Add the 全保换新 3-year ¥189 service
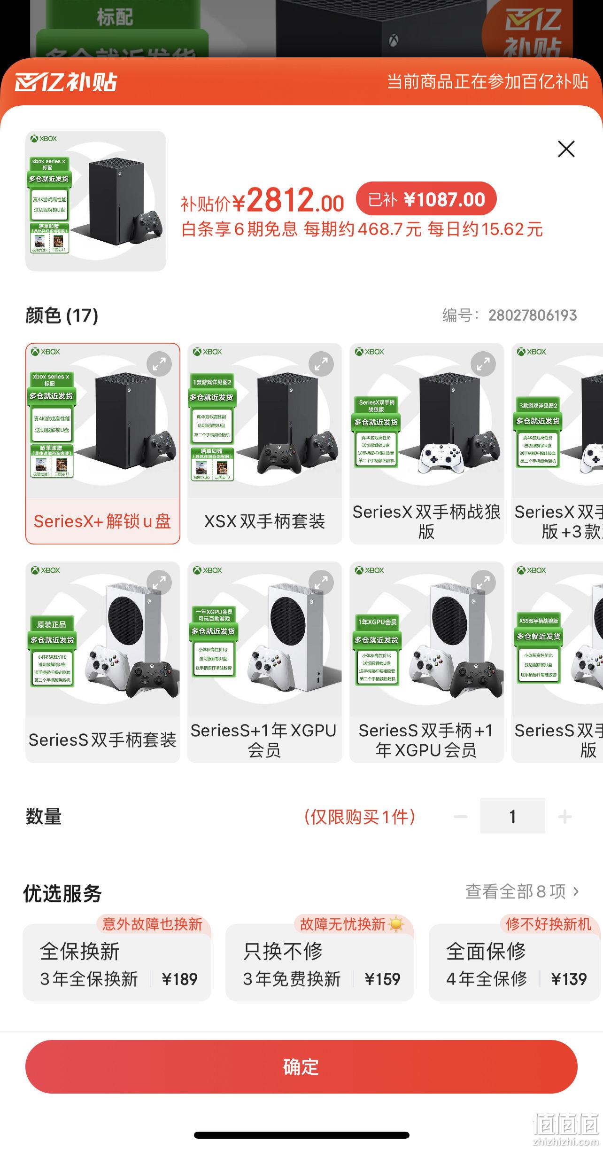Image resolution: width=603 pixels, height=1150 pixels. click(117, 963)
